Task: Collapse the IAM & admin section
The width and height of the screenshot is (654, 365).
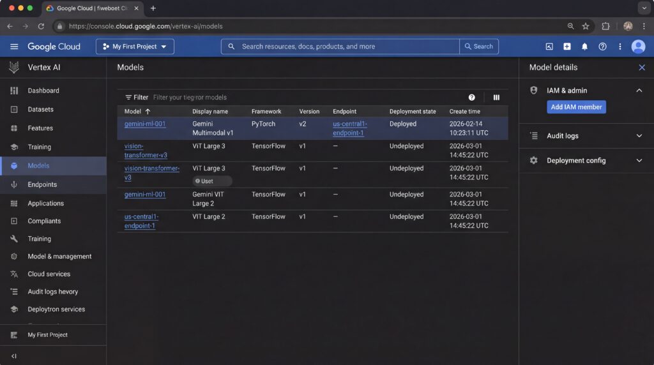Action: point(639,91)
